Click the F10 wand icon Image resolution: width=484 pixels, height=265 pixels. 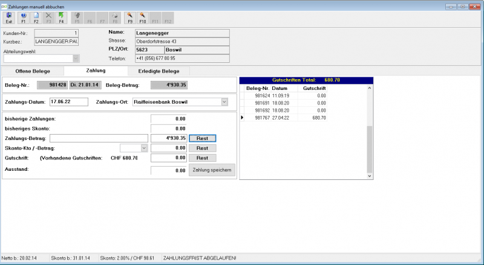pos(143,18)
